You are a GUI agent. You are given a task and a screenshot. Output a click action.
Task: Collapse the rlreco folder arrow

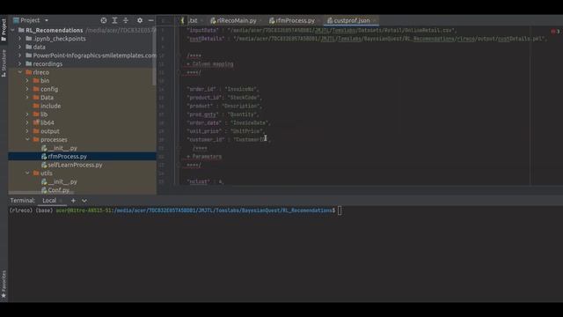[20, 72]
